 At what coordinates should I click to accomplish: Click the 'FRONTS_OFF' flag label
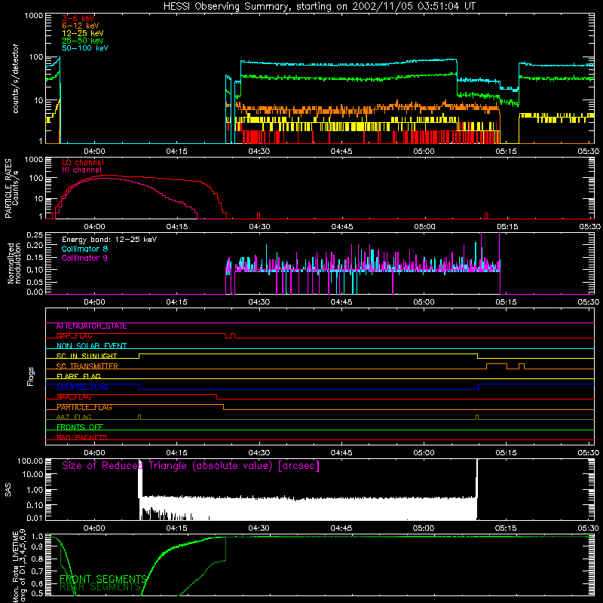[80, 427]
